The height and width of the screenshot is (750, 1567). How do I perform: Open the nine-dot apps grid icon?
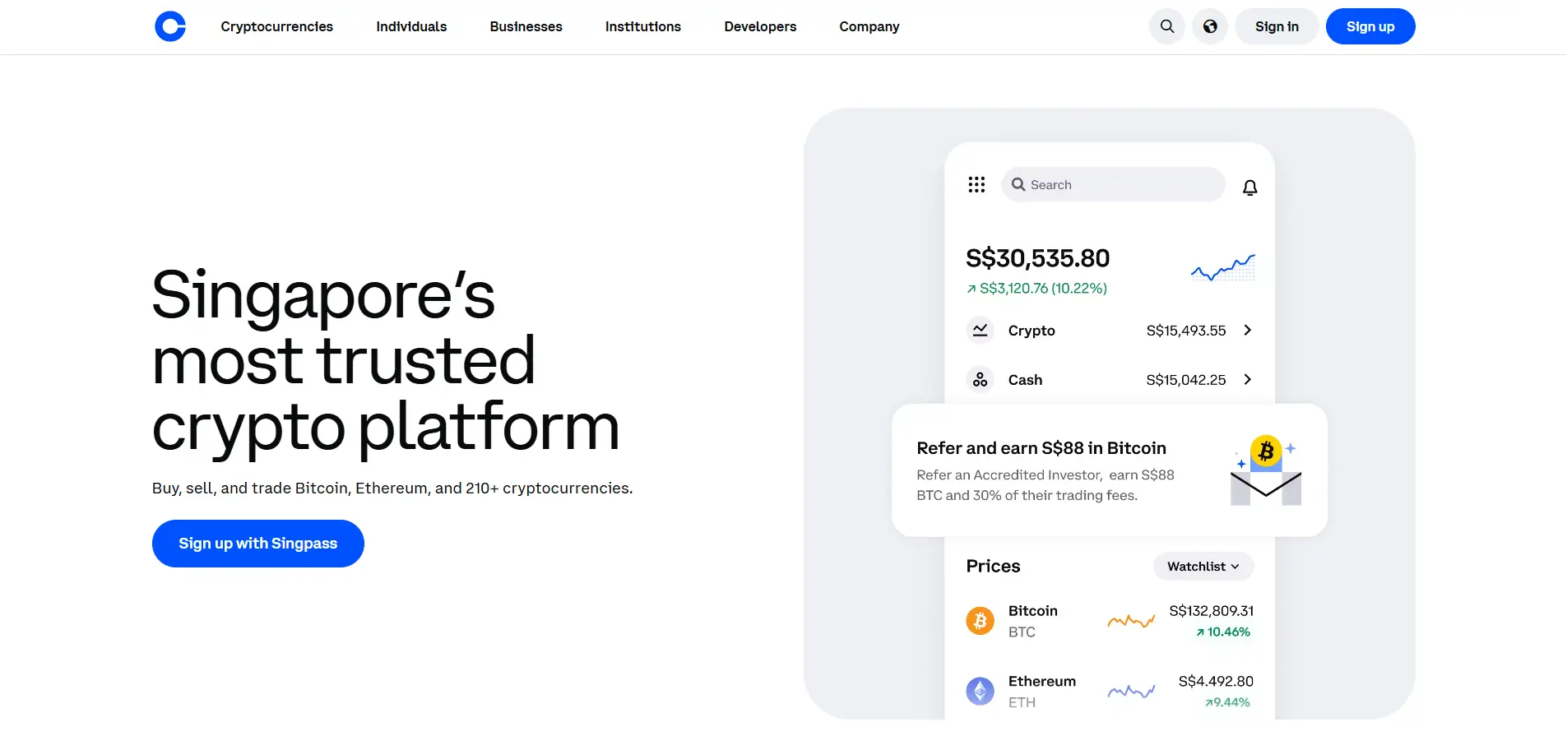pos(976,185)
